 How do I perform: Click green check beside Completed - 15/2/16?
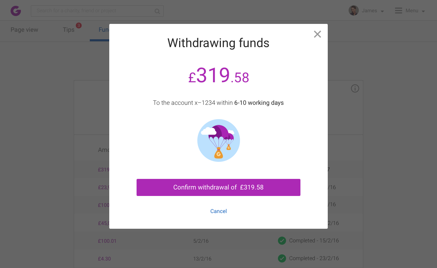(282, 241)
